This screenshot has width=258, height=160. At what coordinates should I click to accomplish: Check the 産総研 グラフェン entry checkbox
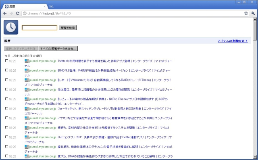6,147
